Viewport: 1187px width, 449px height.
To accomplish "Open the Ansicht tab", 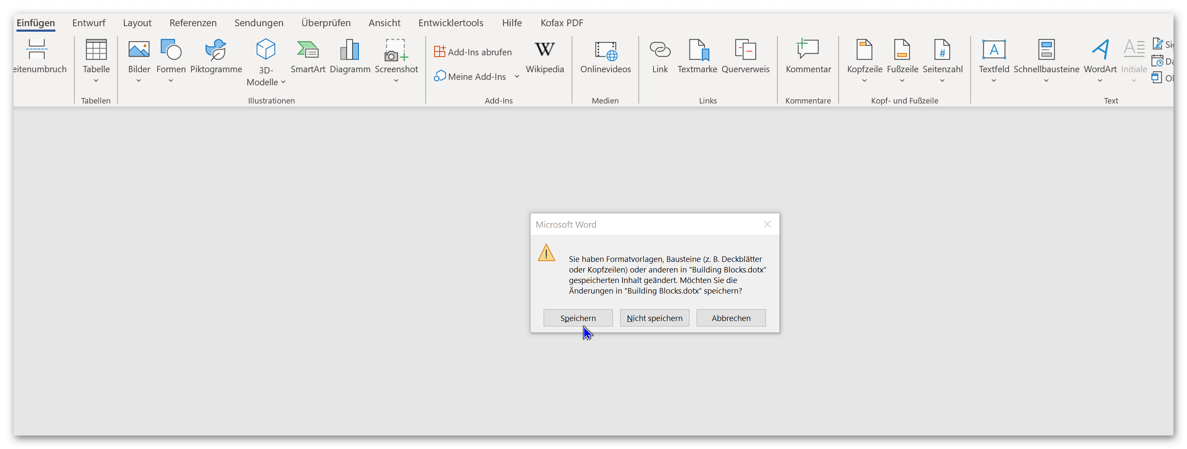I will click(384, 22).
